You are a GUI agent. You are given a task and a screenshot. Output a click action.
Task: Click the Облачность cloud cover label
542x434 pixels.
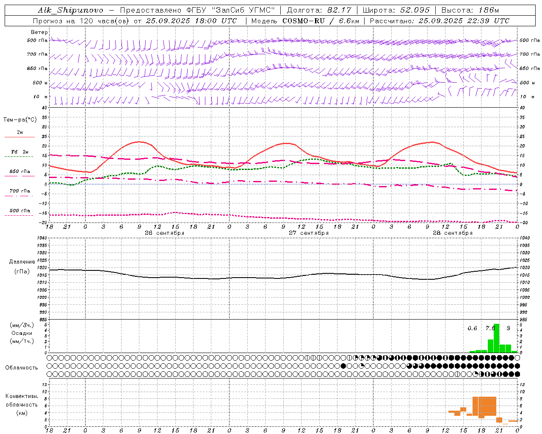pyautogui.click(x=22, y=367)
